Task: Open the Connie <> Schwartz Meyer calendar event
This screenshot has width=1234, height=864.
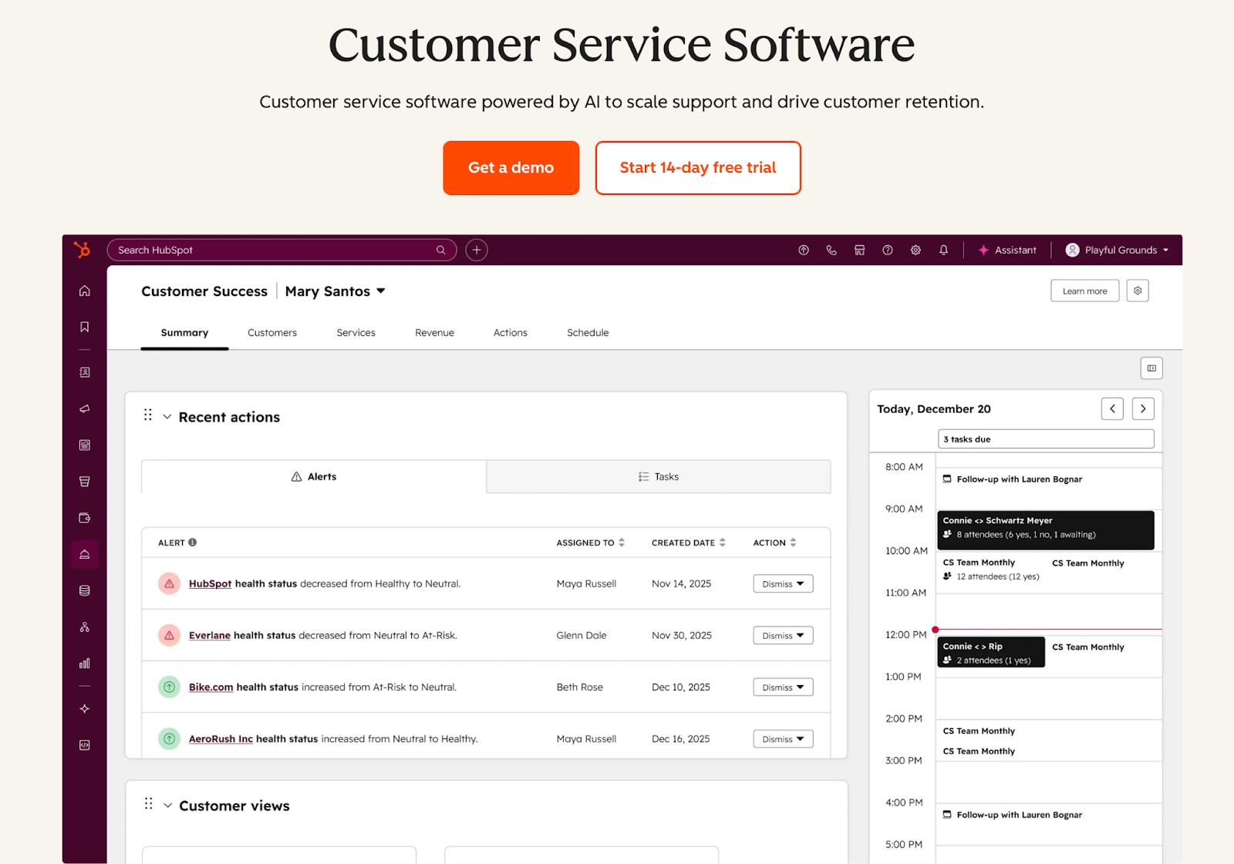Action: (1046, 530)
